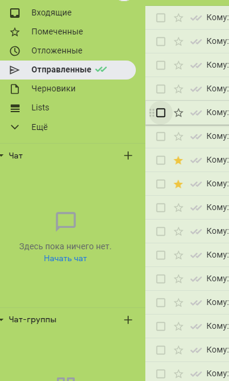Screen dimensions: 229x381
Task: Add a new chat with Чат plus
Action: pos(128,155)
